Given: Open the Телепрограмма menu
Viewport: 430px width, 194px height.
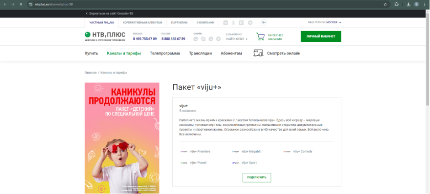Looking at the screenshot, I should (165, 53).
